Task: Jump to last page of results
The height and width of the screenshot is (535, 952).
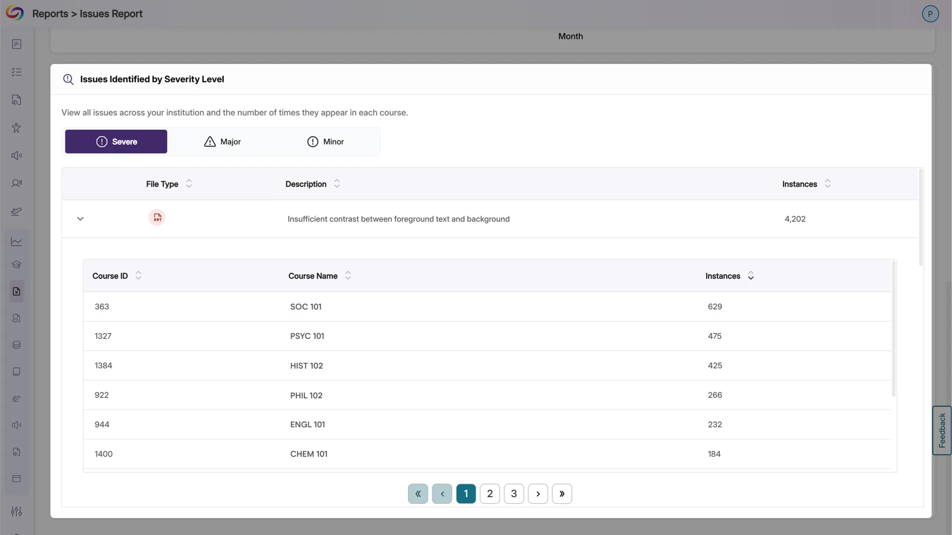Action: pyautogui.click(x=562, y=493)
